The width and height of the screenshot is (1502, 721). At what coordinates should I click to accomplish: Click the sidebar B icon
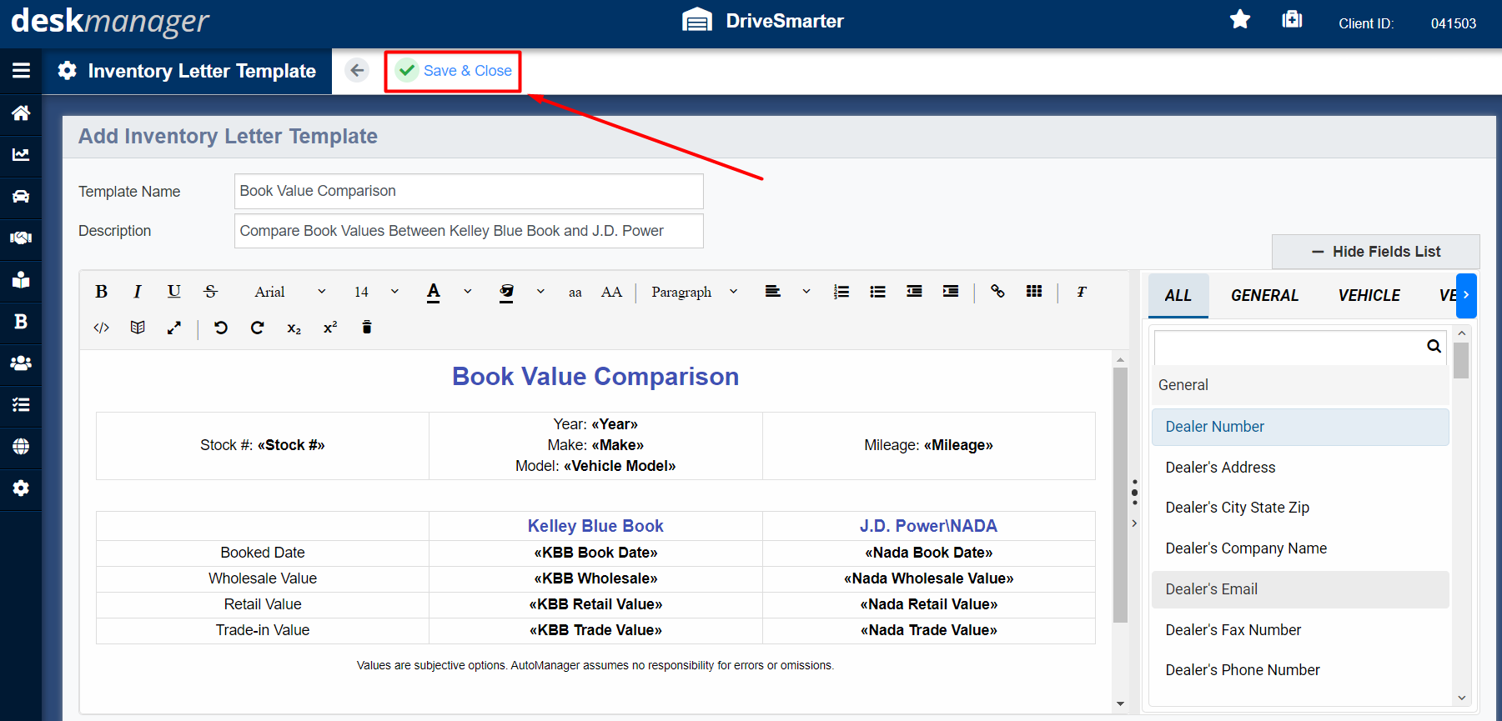click(x=21, y=321)
